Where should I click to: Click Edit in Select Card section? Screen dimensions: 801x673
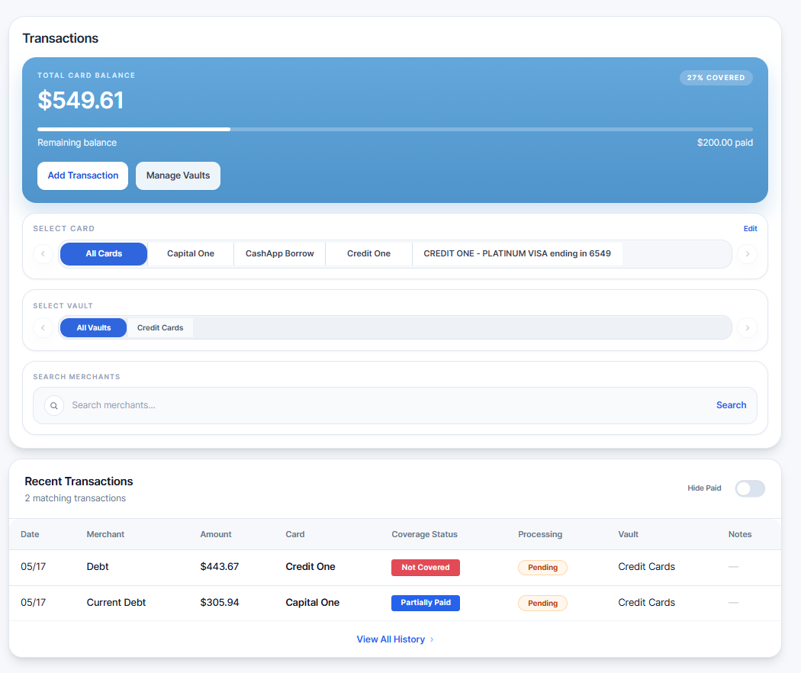pyautogui.click(x=750, y=229)
